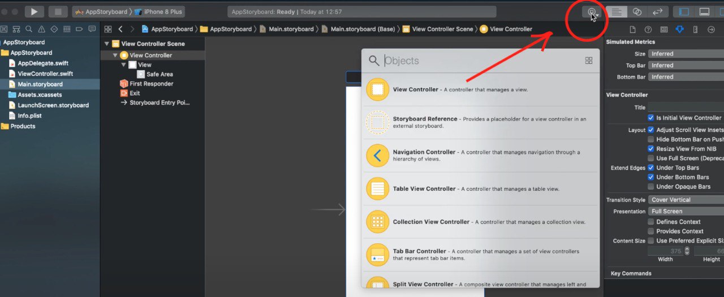Show the Version editor

[x=657, y=12]
